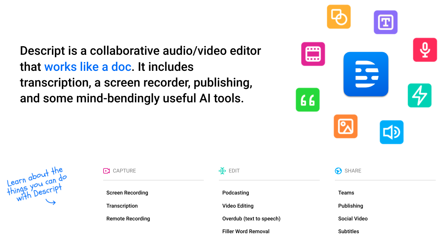Click the globe icon beside SHARE
Image resolution: width=442 pixels, height=245 pixels.
(338, 171)
